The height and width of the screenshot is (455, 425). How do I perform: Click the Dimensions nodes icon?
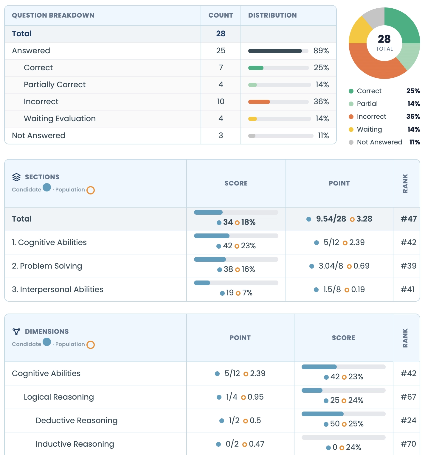pyautogui.click(x=16, y=332)
